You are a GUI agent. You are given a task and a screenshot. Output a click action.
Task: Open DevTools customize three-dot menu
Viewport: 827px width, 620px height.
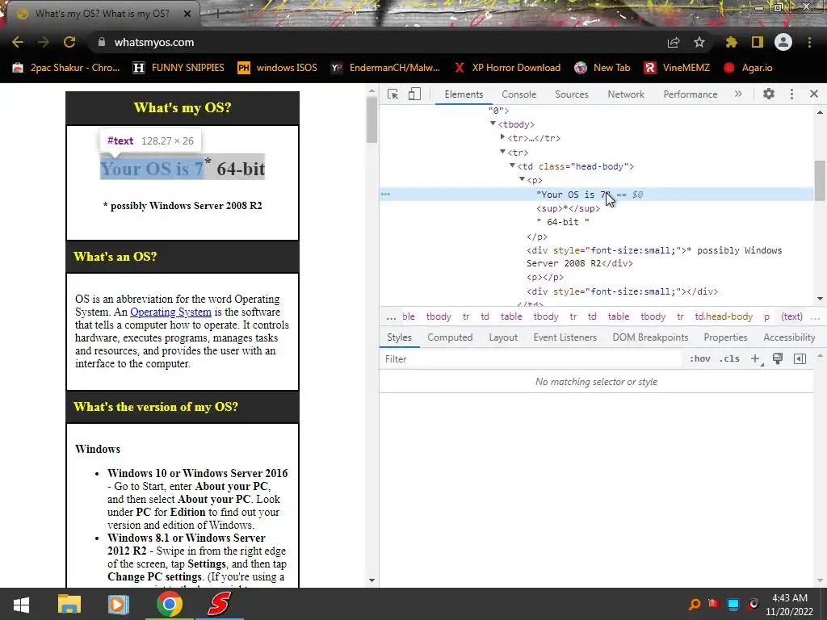pos(791,94)
